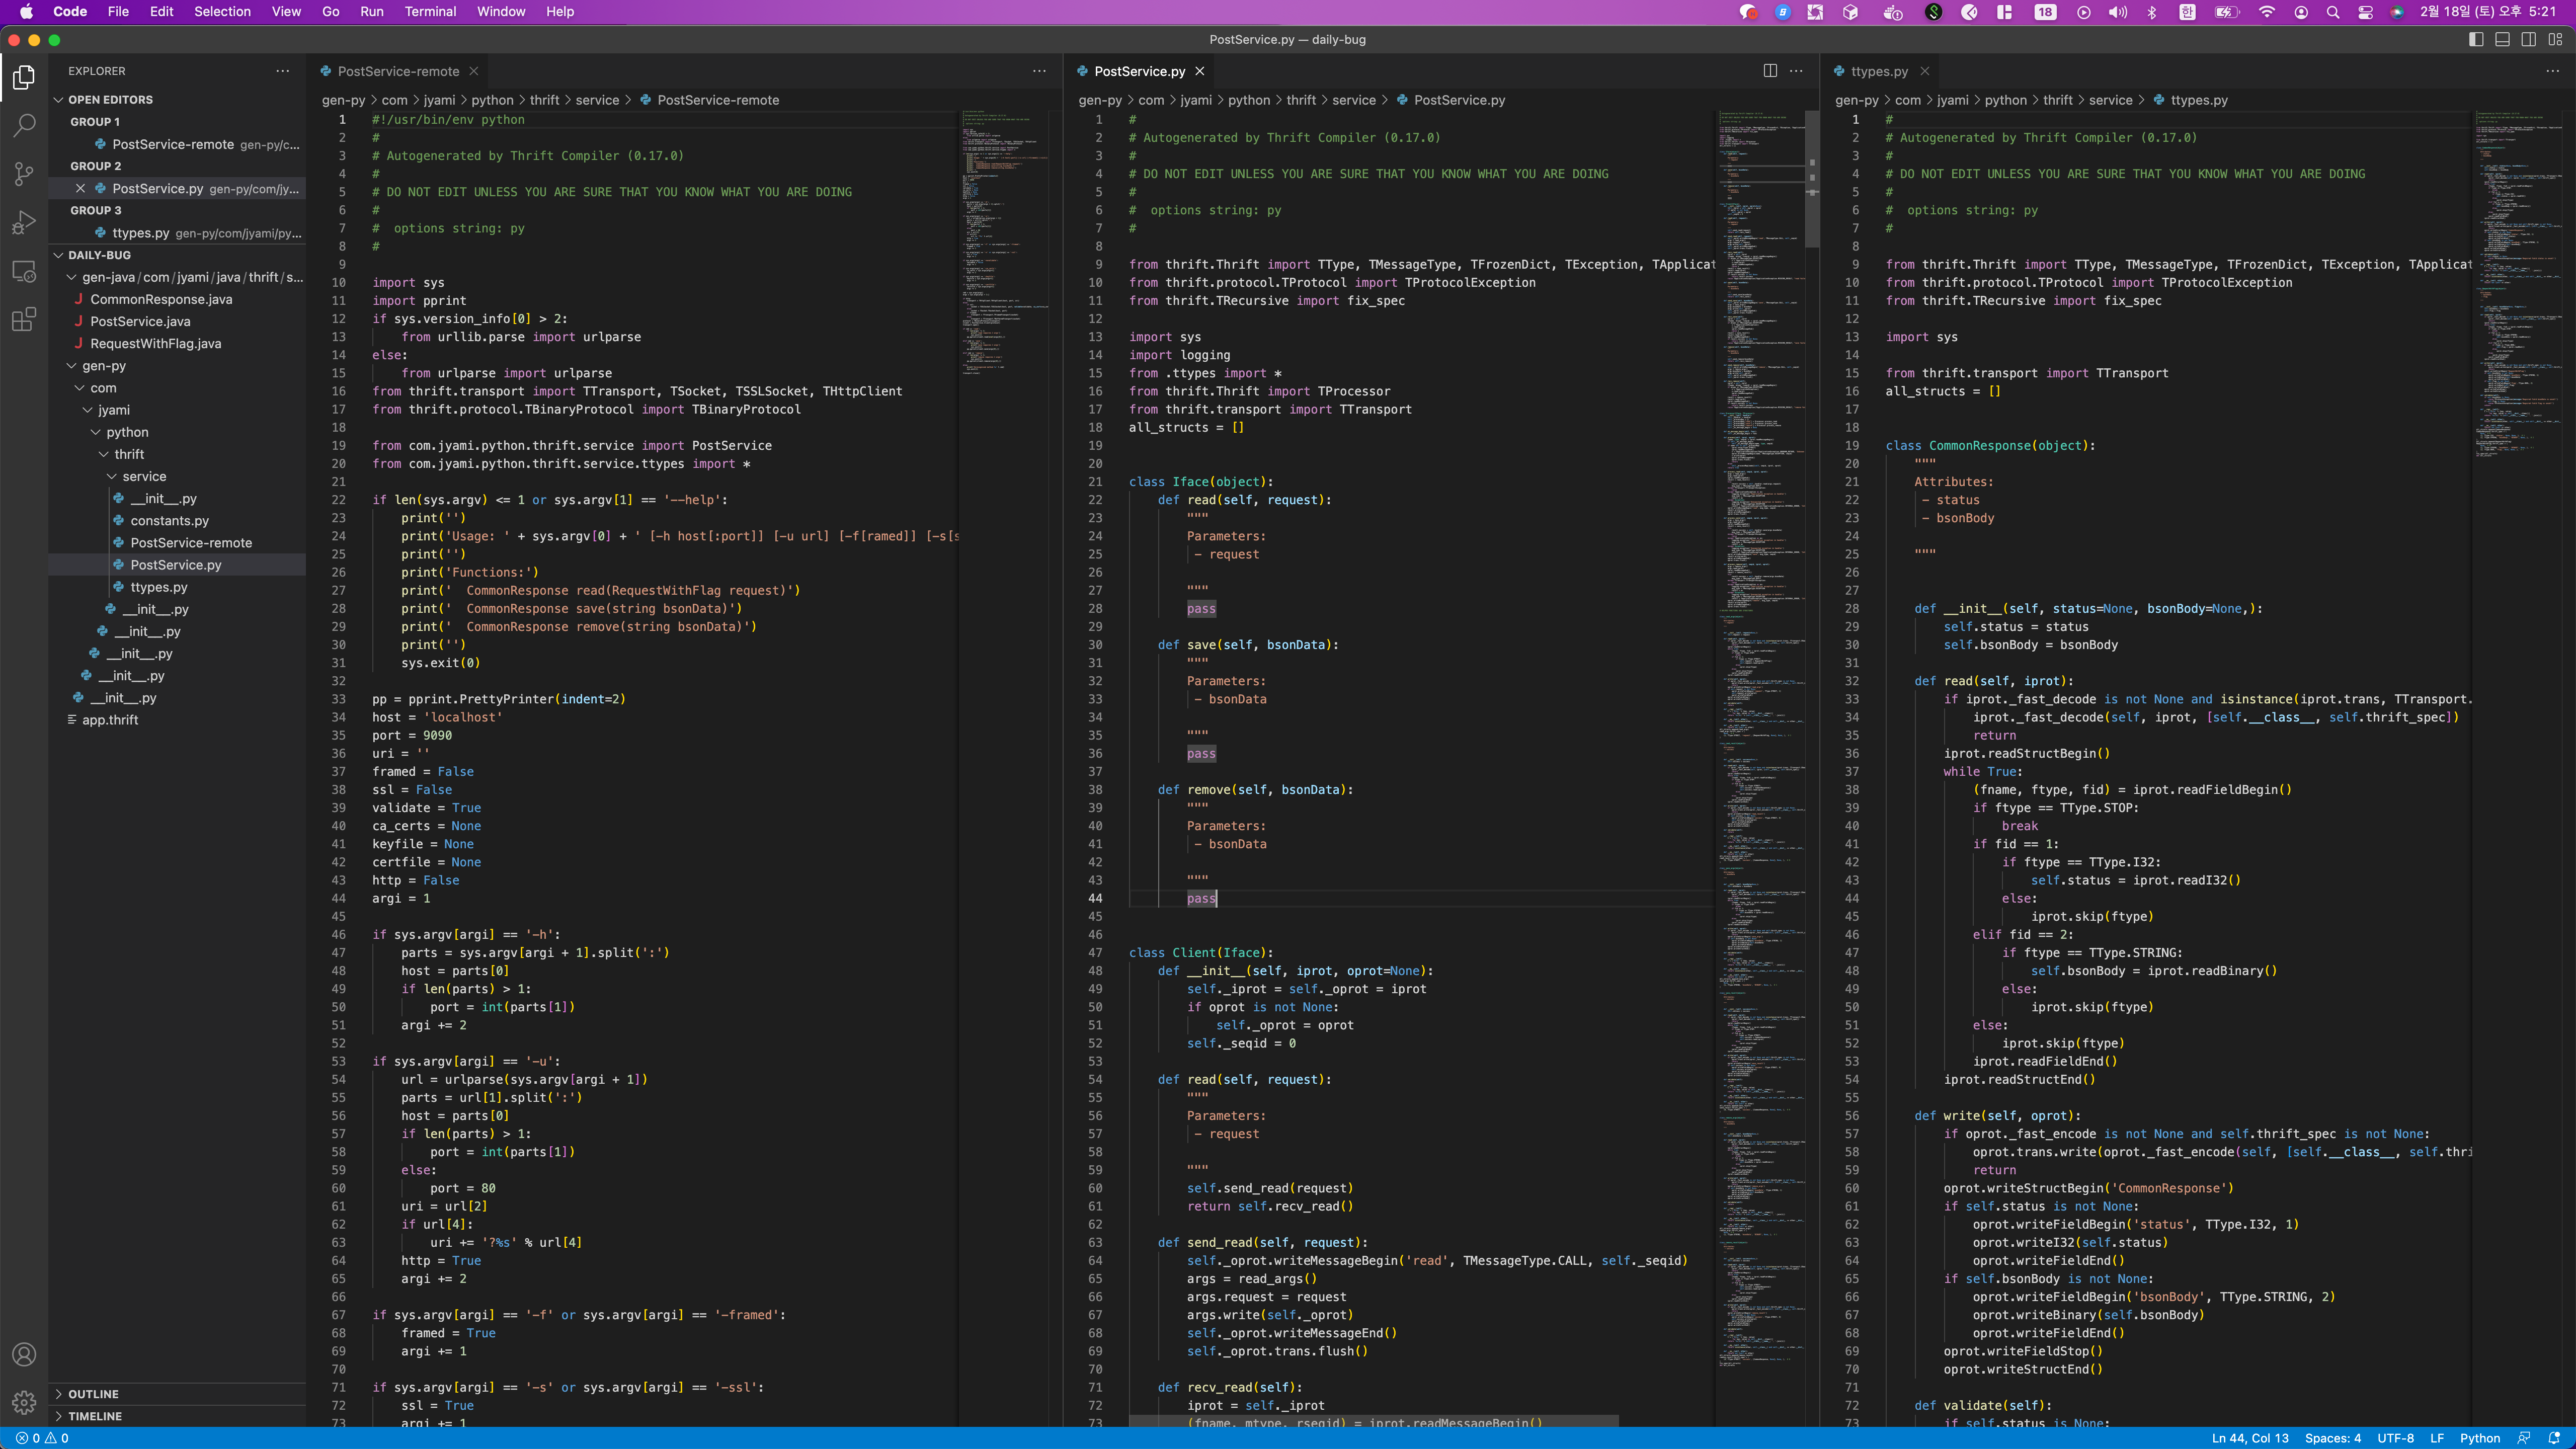The image size is (2576, 1449).
Task: Open the Manage gear icon
Action: [x=24, y=1402]
